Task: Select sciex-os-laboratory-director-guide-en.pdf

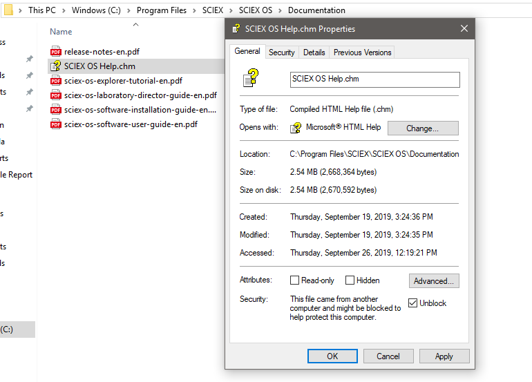Action: [140, 95]
